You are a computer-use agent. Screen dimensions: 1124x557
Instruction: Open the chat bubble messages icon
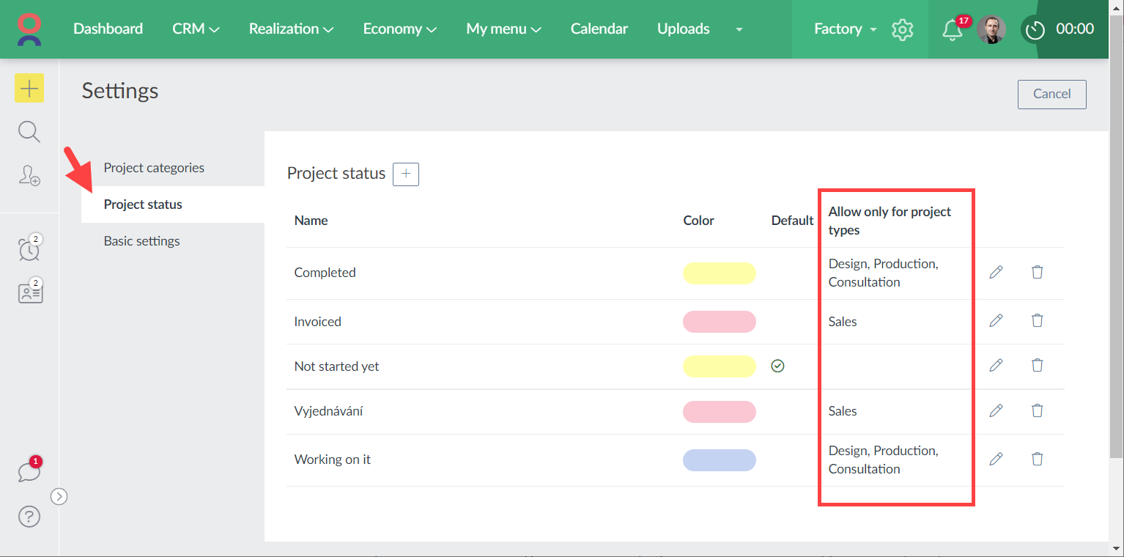(29, 471)
